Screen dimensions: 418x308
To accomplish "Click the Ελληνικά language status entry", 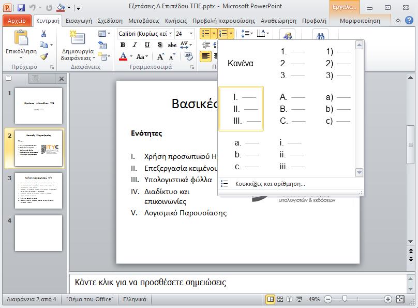I will point(135,299).
